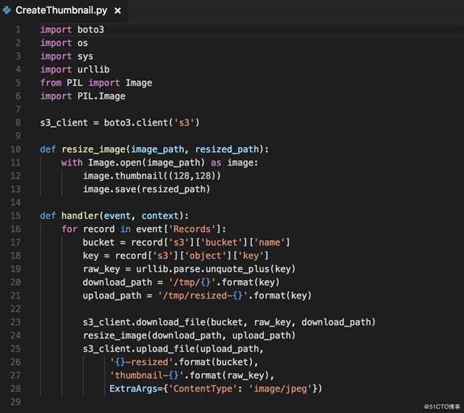Click 'with Image.open(image_path) as image:' line

[x=160, y=163]
